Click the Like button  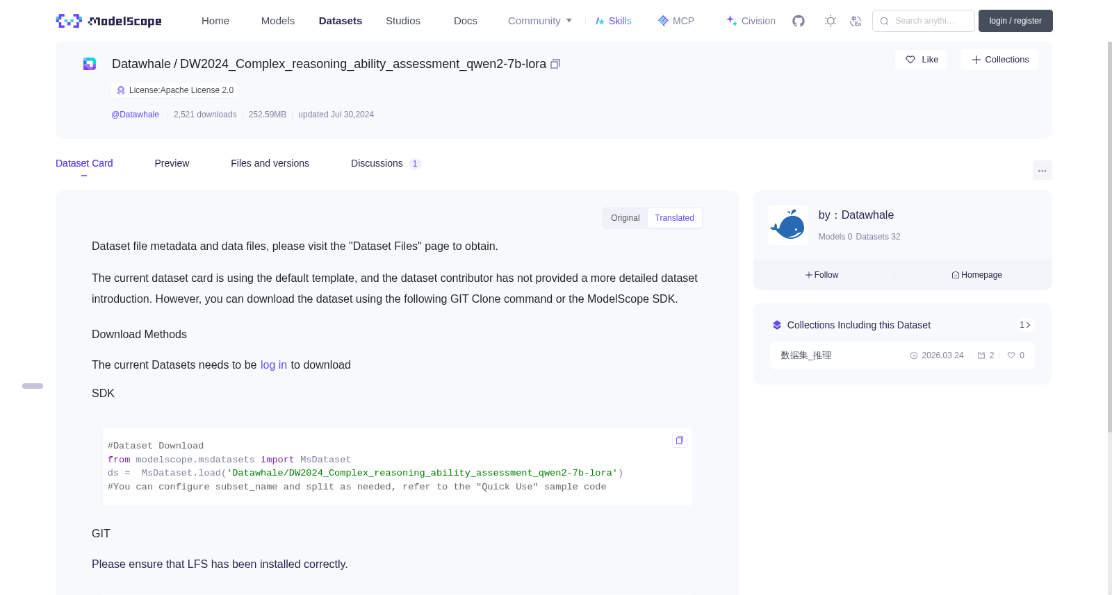pos(921,60)
